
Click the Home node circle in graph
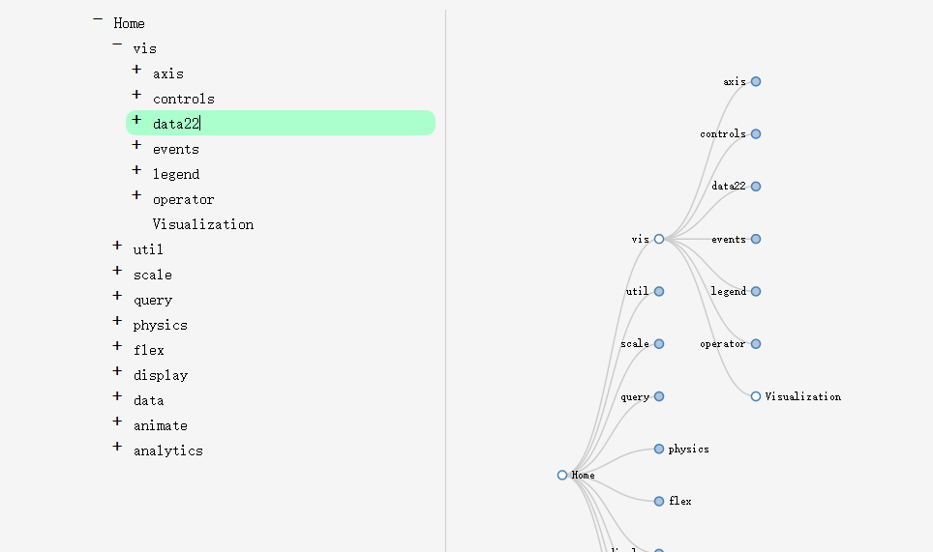pyautogui.click(x=562, y=475)
